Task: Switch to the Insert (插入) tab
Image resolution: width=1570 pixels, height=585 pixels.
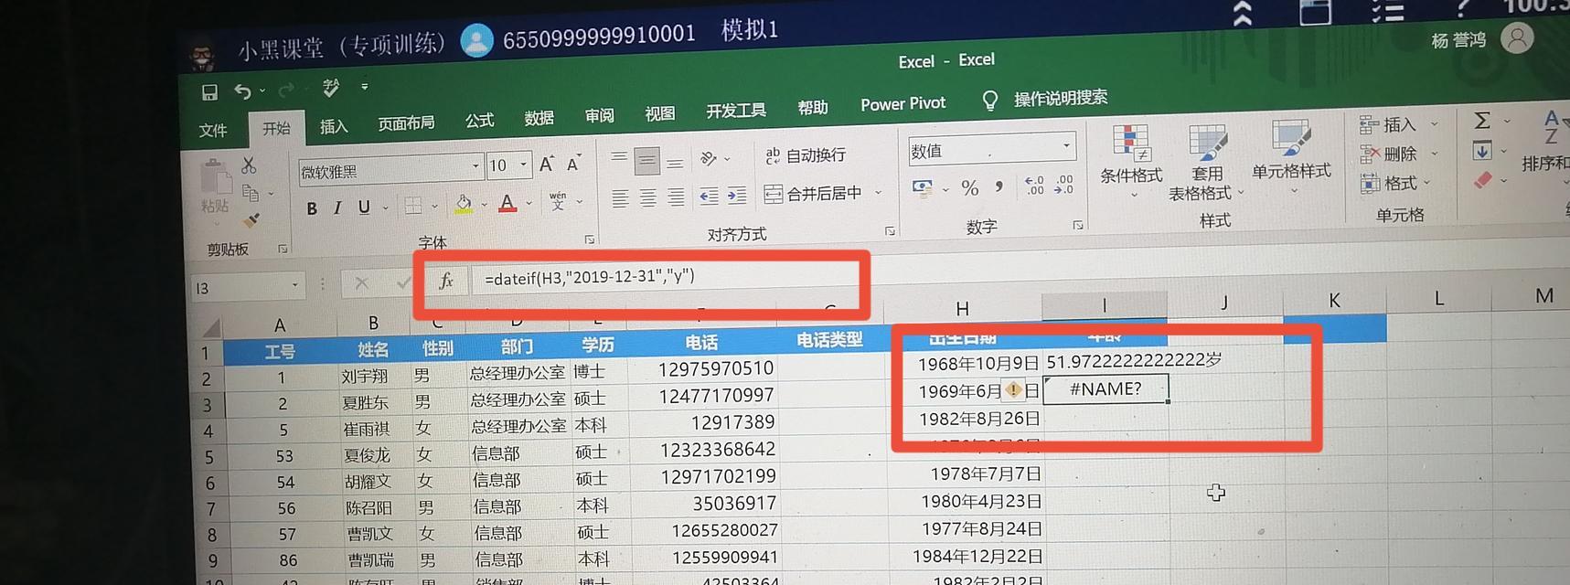Action: [x=334, y=126]
